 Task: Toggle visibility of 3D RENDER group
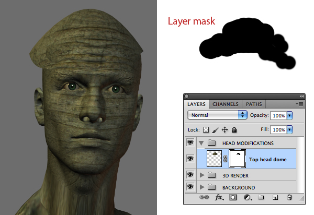(x=190, y=175)
